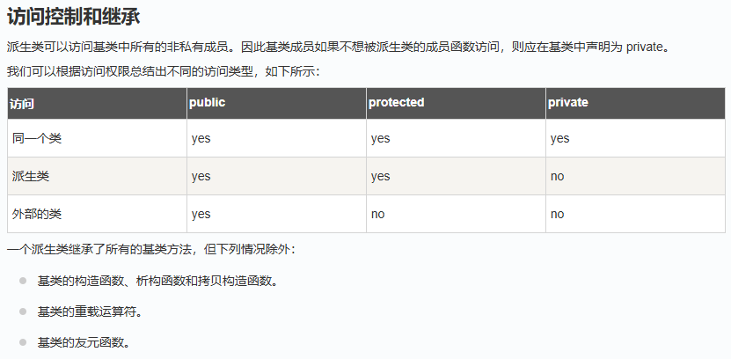The width and height of the screenshot is (731, 359).
Task: Click no under private for 派生类
Action: click(x=557, y=176)
